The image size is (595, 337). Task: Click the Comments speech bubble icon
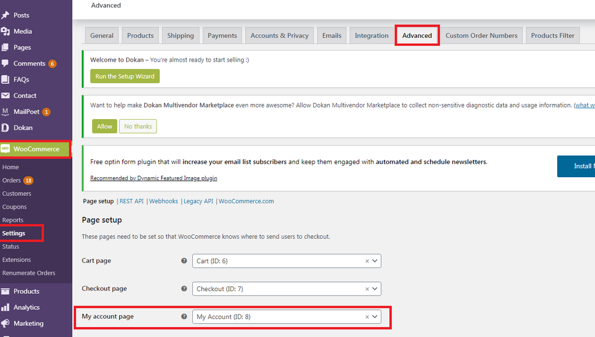[x=5, y=63]
